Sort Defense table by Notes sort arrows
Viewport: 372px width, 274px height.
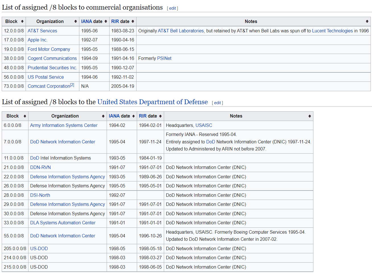click(310, 116)
